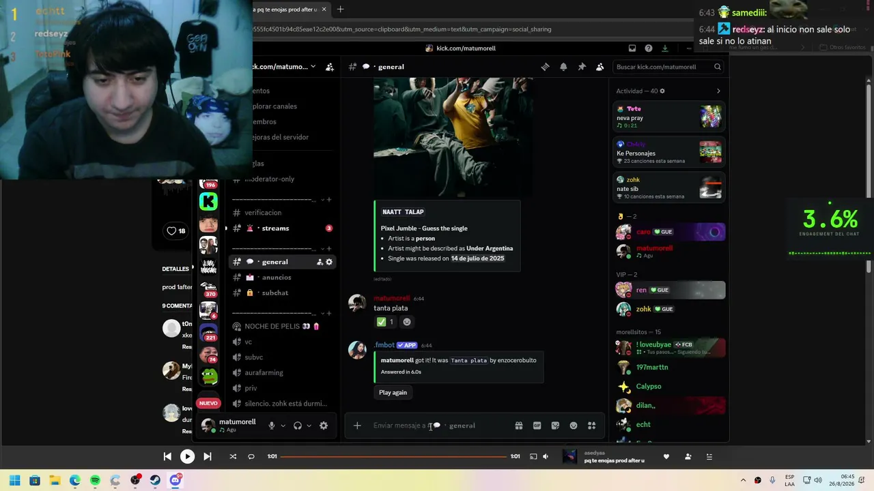Create an invite for the general channel
The height and width of the screenshot is (491, 874).
point(320,262)
